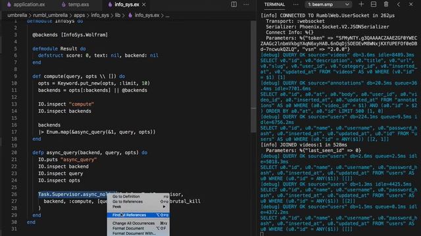Expand the Peek submenu arrow
The width and height of the screenshot is (421, 236).
click(x=164, y=206)
